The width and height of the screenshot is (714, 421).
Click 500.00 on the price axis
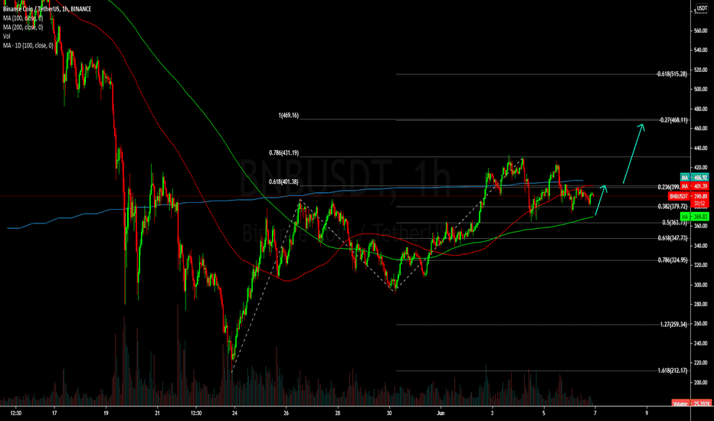point(700,90)
